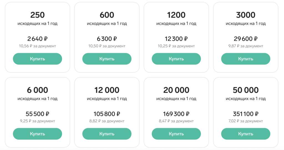Click the 7,02 ₽ за документ text
Screen dimensions: 284x150
(245, 121)
